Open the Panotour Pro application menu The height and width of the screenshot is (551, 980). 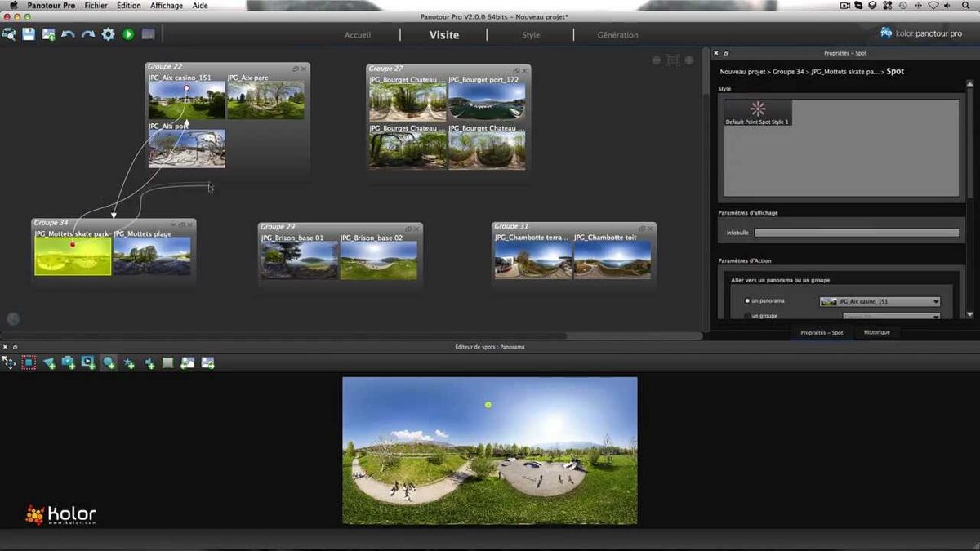51,6
